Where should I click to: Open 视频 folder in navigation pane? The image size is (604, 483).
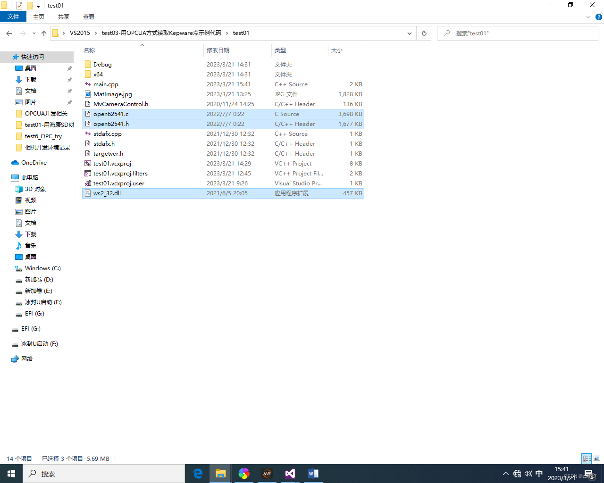(x=31, y=200)
